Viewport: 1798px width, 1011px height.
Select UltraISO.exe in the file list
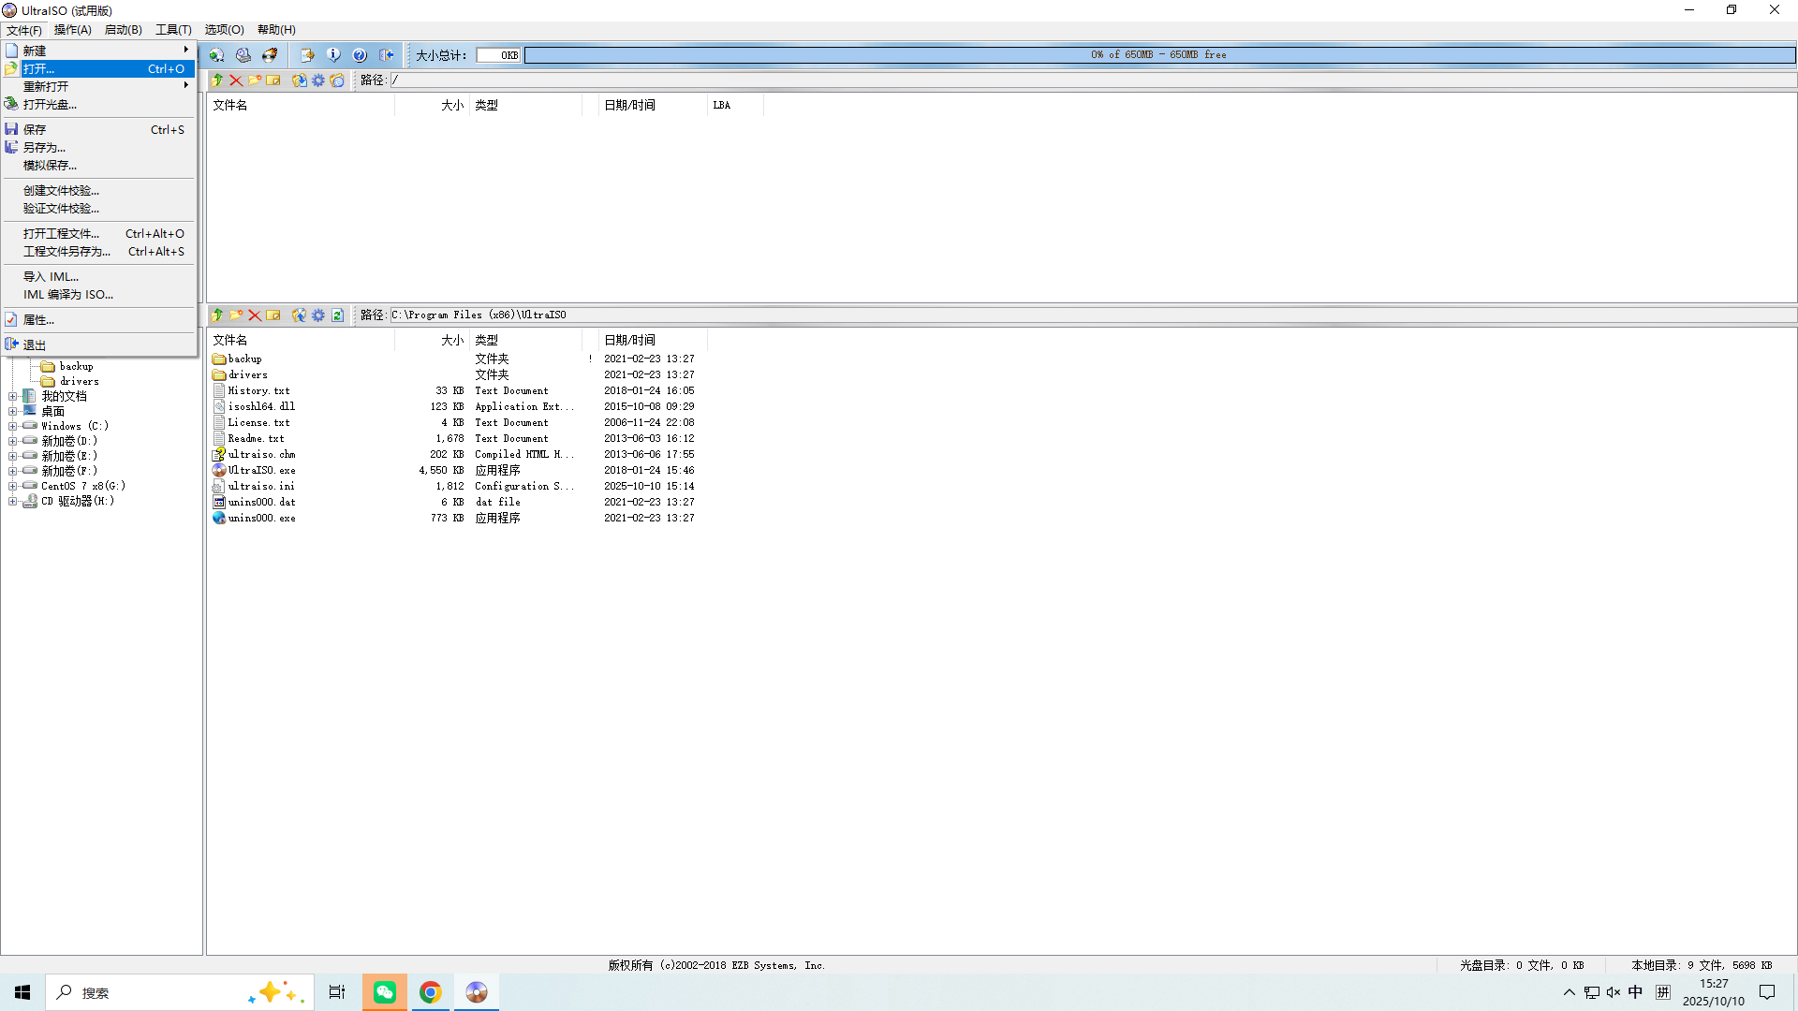pos(261,471)
